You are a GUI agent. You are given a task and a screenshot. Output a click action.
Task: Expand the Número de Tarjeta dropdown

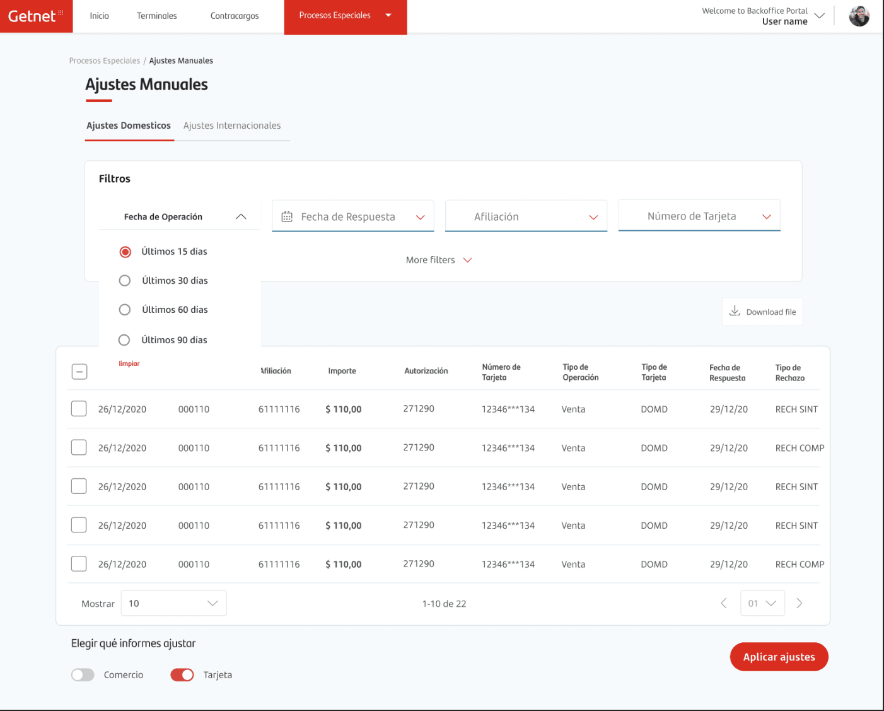click(699, 215)
